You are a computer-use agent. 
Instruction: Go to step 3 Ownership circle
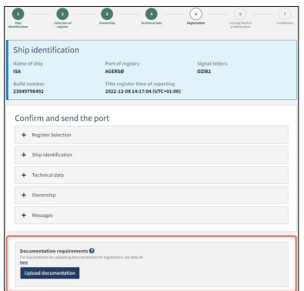(x=107, y=14)
